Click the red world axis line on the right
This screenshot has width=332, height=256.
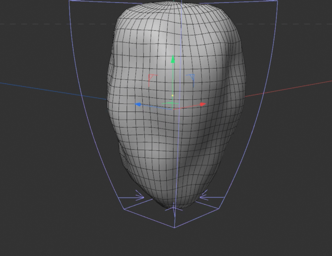[x=292, y=88]
